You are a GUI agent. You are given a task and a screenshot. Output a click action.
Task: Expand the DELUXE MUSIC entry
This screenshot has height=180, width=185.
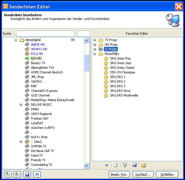pos(21,105)
